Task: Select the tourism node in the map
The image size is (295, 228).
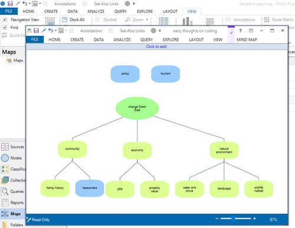Action: pos(165,74)
